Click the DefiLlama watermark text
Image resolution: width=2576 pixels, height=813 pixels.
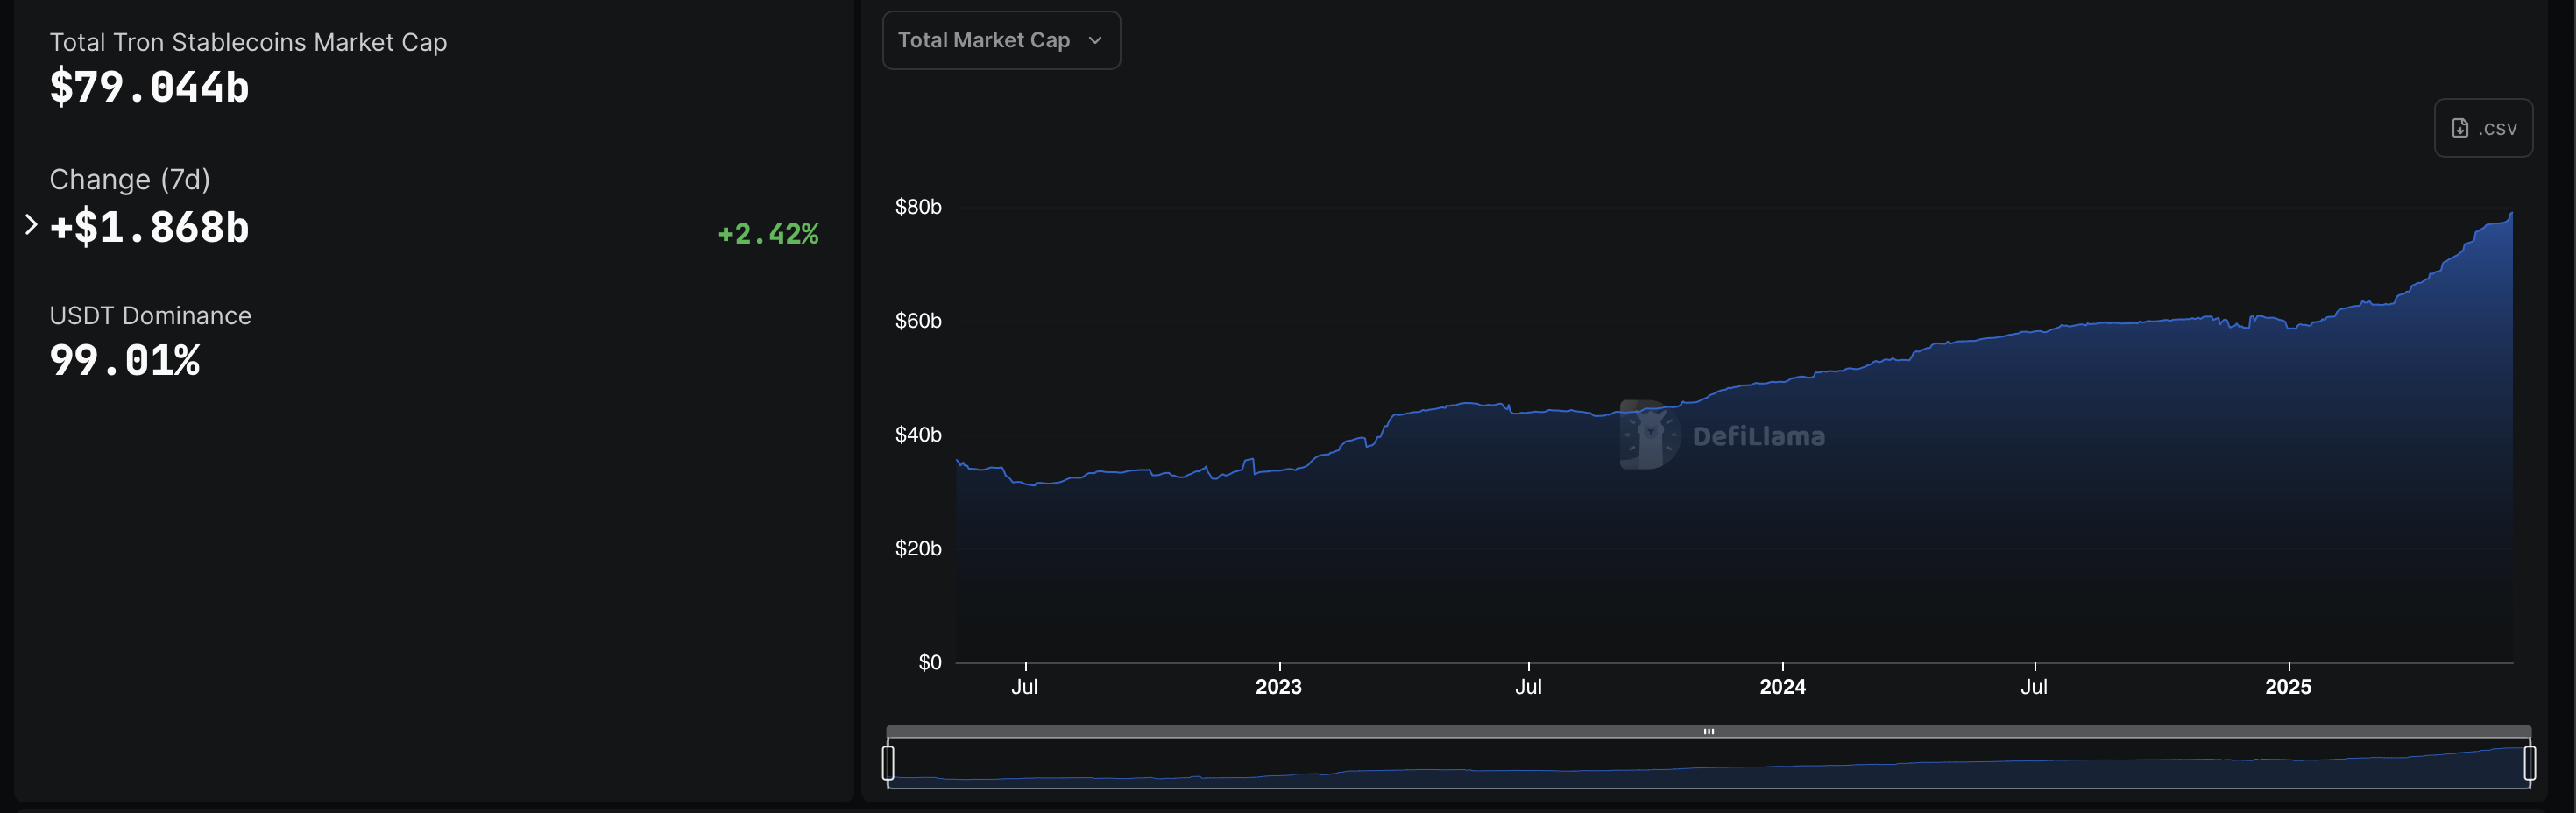(1758, 436)
